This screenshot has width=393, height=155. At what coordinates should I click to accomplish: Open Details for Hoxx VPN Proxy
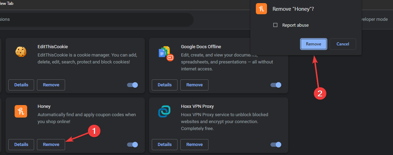point(165,145)
